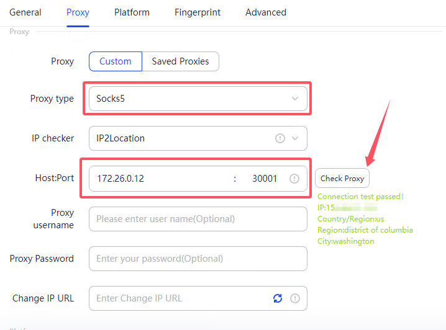Select the Proxy tab
Viewport: 446px width, 330px height.
pyautogui.click(x=78, y=12)
